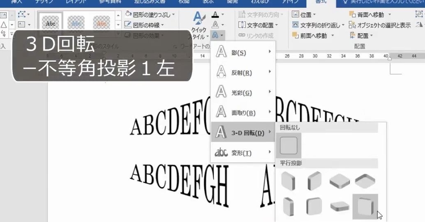
Task: Click the text outline A icon
Action: (x=215, y=24)
